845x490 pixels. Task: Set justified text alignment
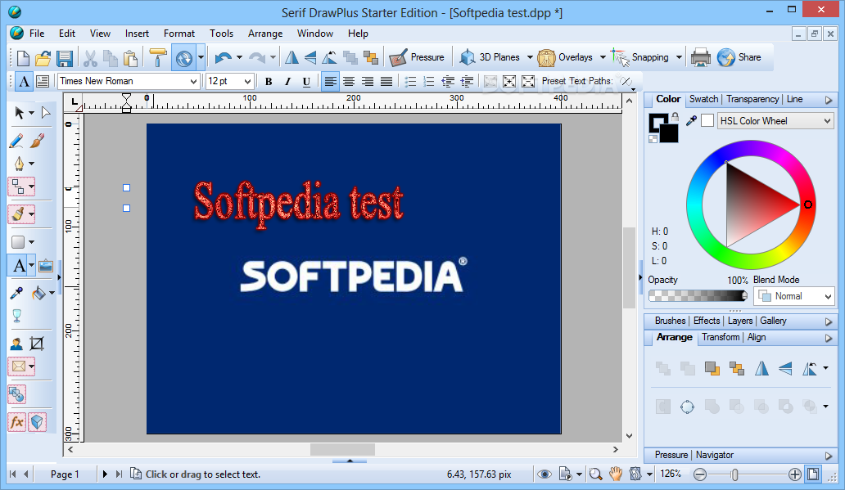[x=386, y=81]
